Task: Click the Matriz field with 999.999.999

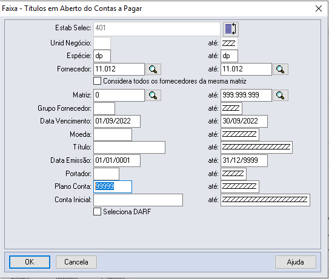Action: [x=246, y=96]
